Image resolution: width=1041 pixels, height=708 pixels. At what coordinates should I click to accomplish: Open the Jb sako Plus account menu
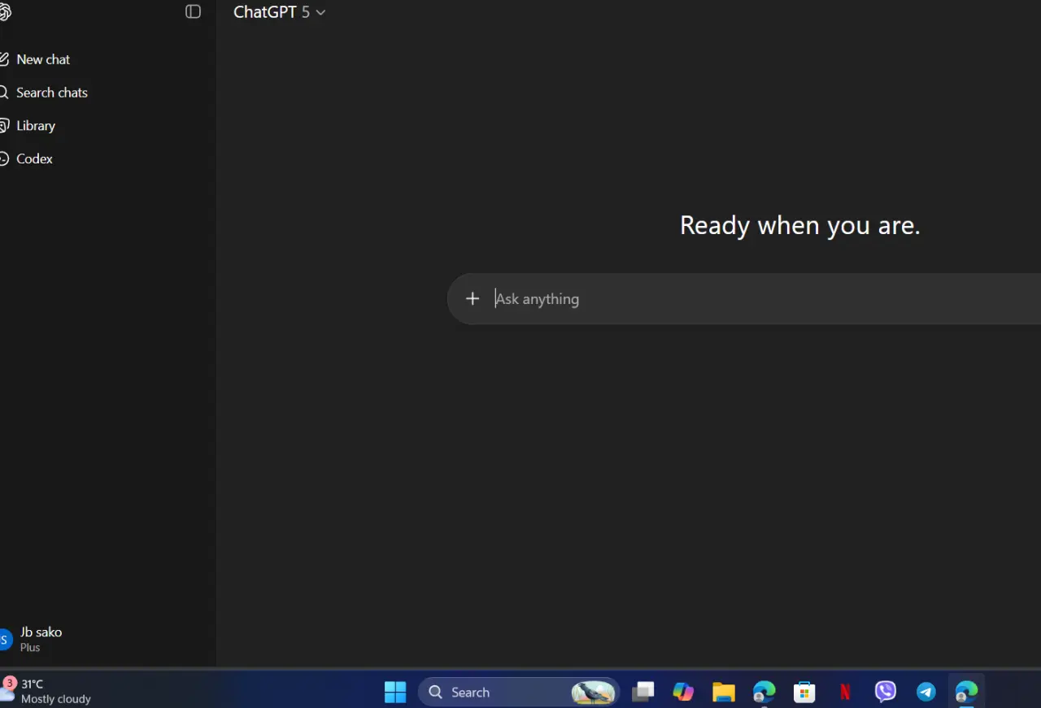33,639
